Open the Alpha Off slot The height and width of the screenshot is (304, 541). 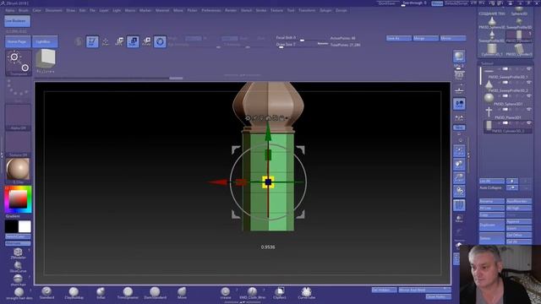pyautogui.click(x=18, y=117)
